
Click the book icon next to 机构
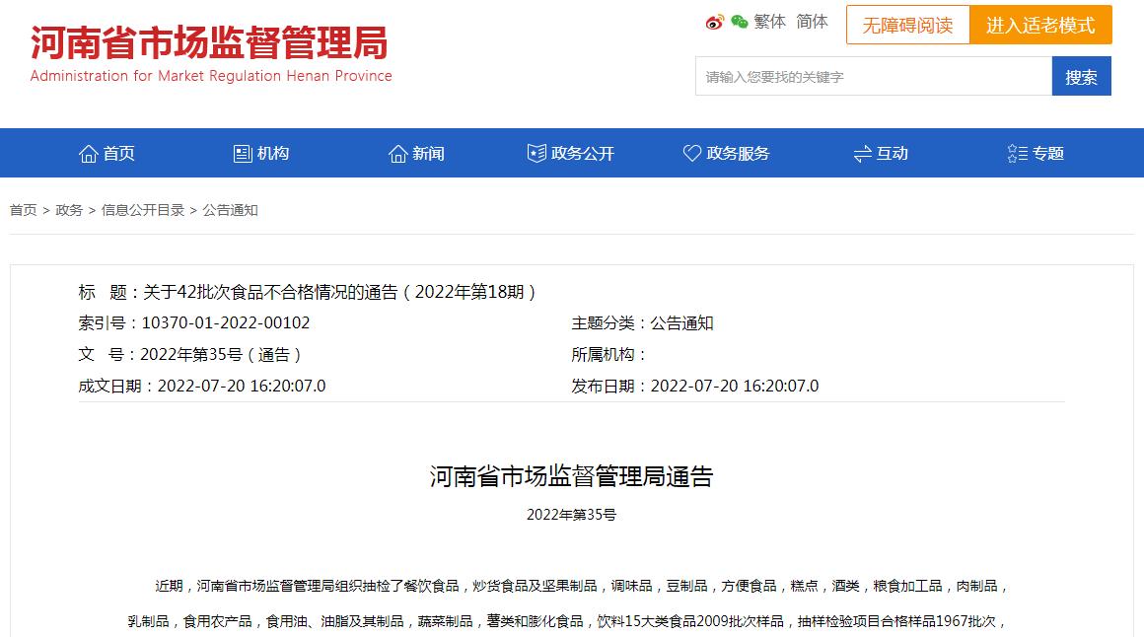(x=242, y=153)
